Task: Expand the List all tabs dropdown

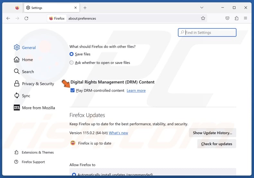Action: [202, 8]
